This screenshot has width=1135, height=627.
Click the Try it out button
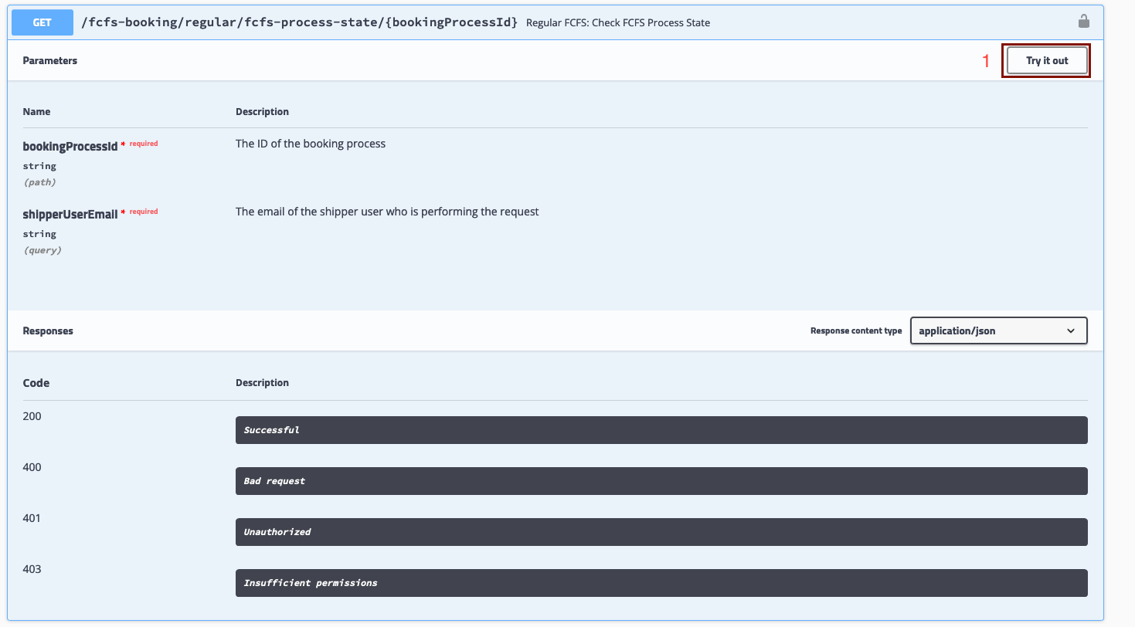click(1046, 61)
